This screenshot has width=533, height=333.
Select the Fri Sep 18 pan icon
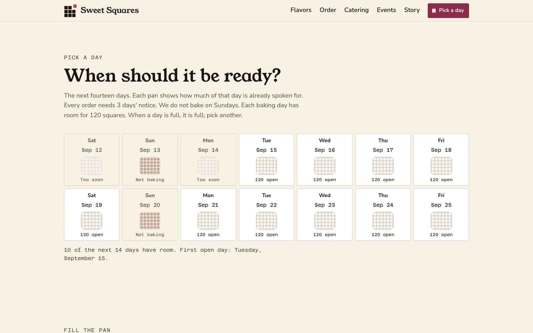click(x=441, y=166)
